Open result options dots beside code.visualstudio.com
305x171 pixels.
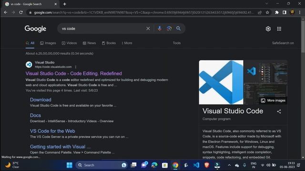(x=75, y=67)
